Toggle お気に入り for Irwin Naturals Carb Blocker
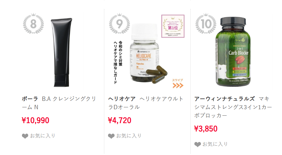Image resolution: width=282 pixels, height=155 pixels. (x=211, y=144)
